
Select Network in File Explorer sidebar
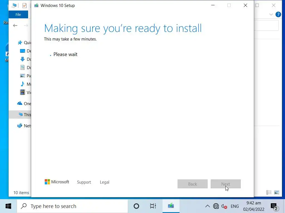24,126
